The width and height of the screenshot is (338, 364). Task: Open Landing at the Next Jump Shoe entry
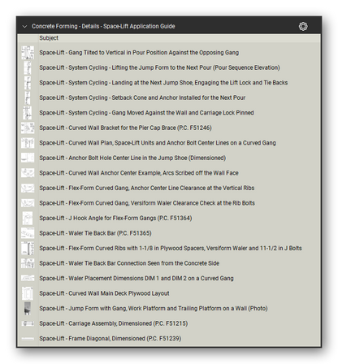click(163, 83)
